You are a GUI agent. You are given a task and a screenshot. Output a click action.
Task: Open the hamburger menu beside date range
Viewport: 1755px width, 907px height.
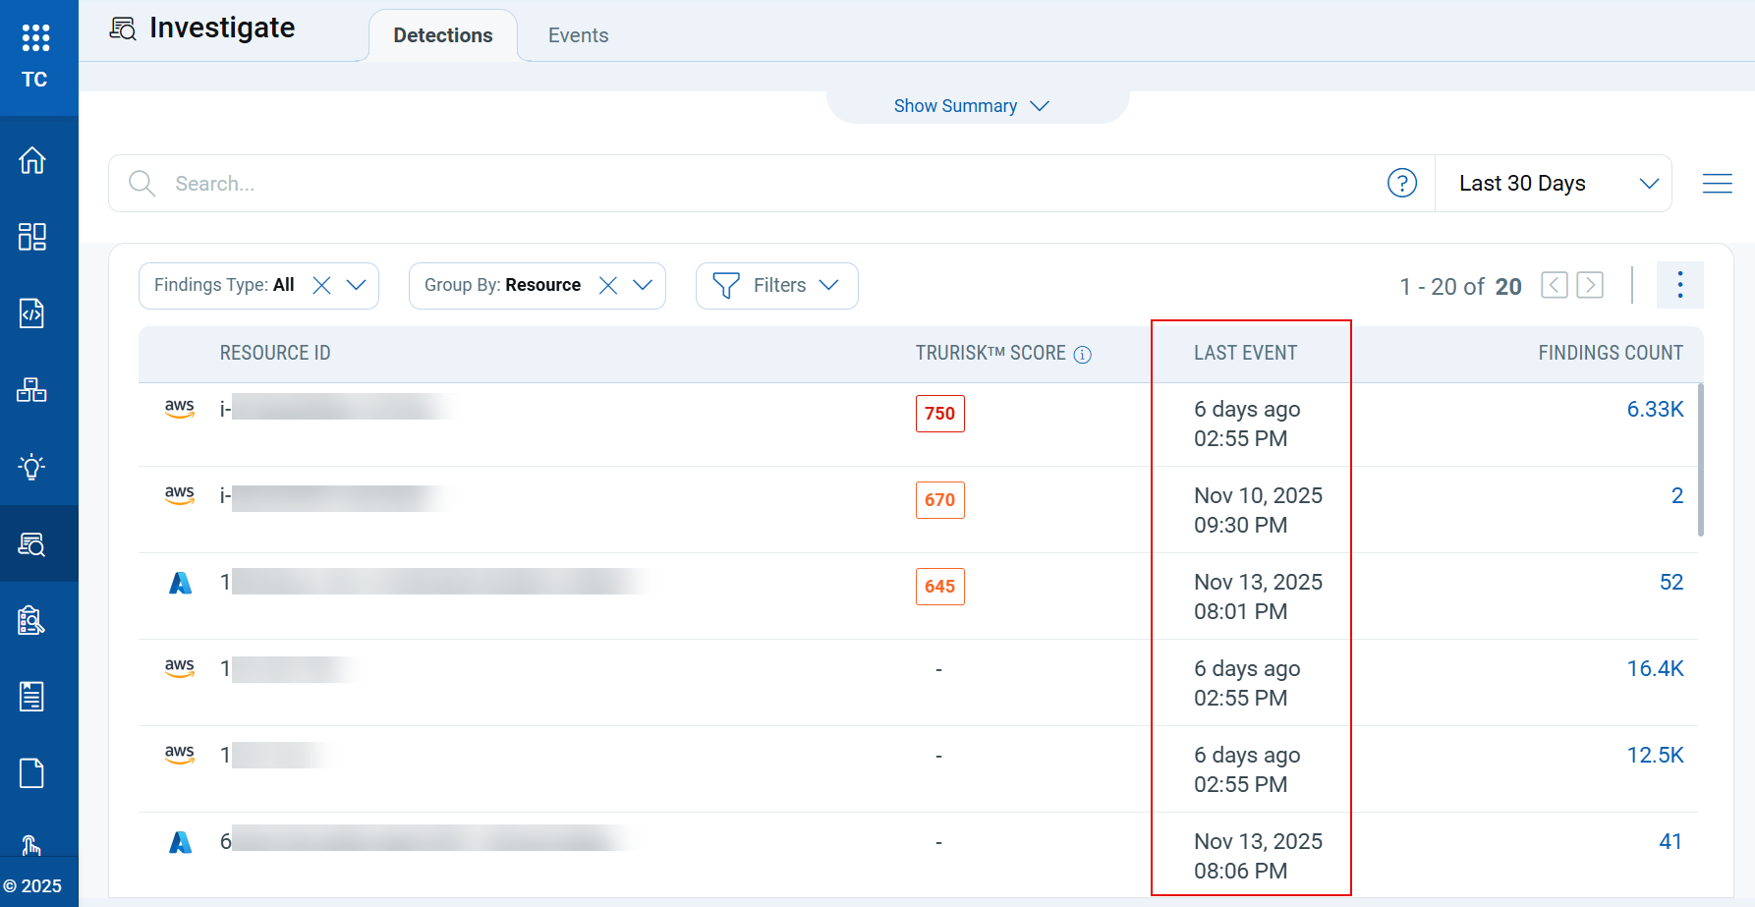(x=1718, y=183)
